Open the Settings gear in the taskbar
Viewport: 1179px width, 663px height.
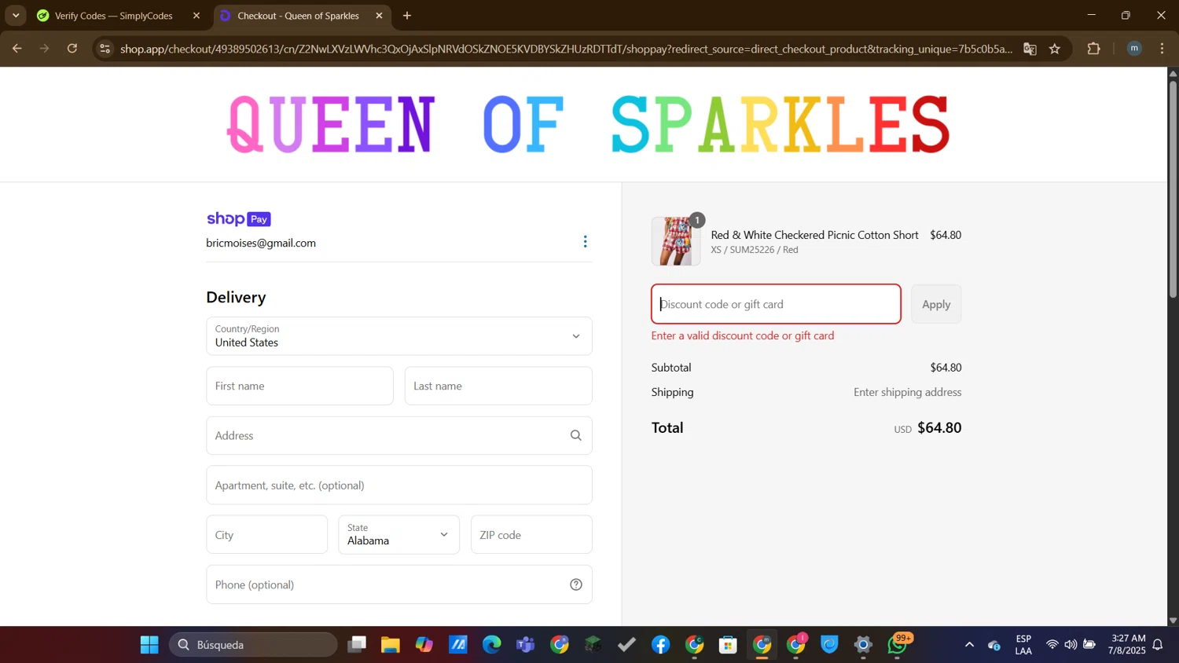pyautogui.click(x=863, y=645)
